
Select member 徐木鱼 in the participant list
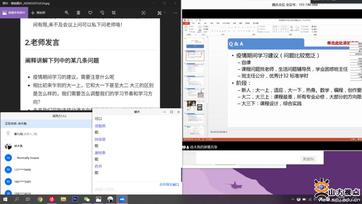click(x=18, y=146)
